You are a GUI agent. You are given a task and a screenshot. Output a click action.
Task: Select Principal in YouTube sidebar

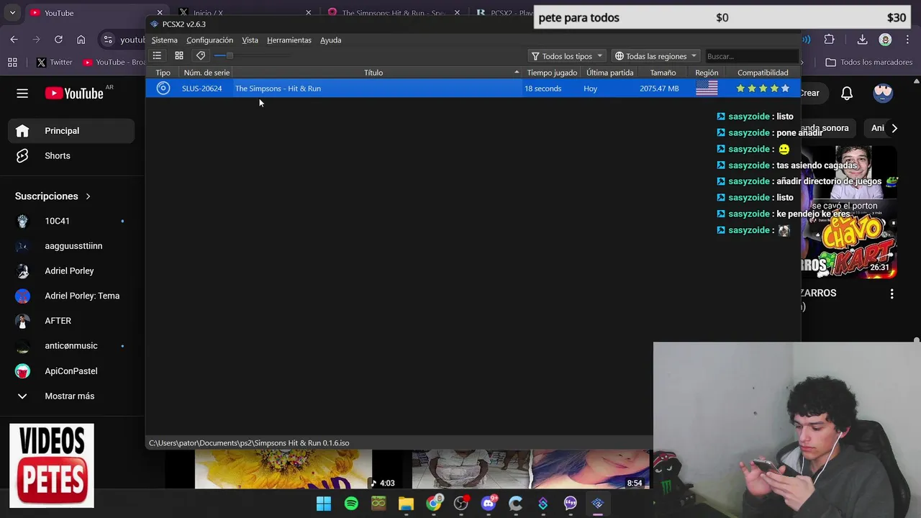pos(71,131)
